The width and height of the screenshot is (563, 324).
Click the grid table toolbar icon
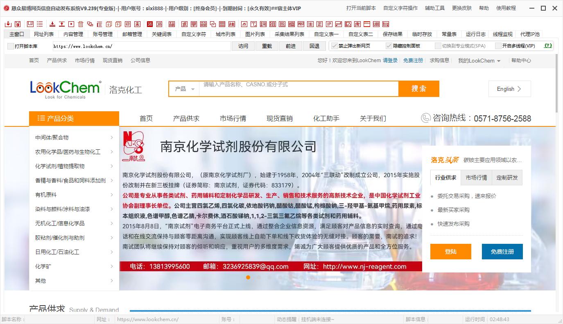[222, 24]
